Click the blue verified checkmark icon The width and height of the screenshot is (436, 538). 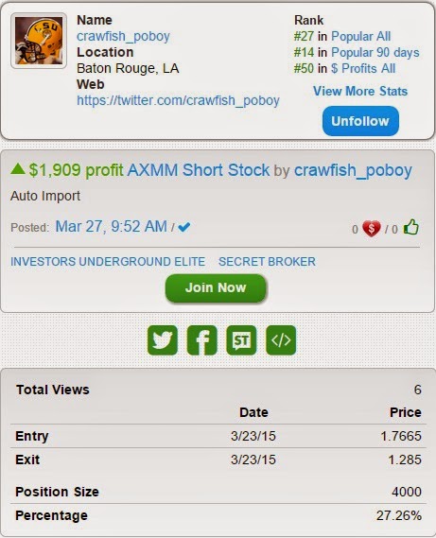tap(184, 227)
